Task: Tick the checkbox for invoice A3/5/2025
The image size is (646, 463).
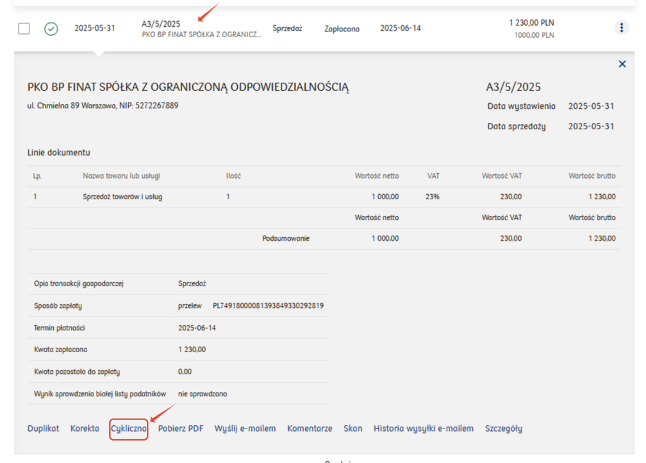Action: point(24,29)
